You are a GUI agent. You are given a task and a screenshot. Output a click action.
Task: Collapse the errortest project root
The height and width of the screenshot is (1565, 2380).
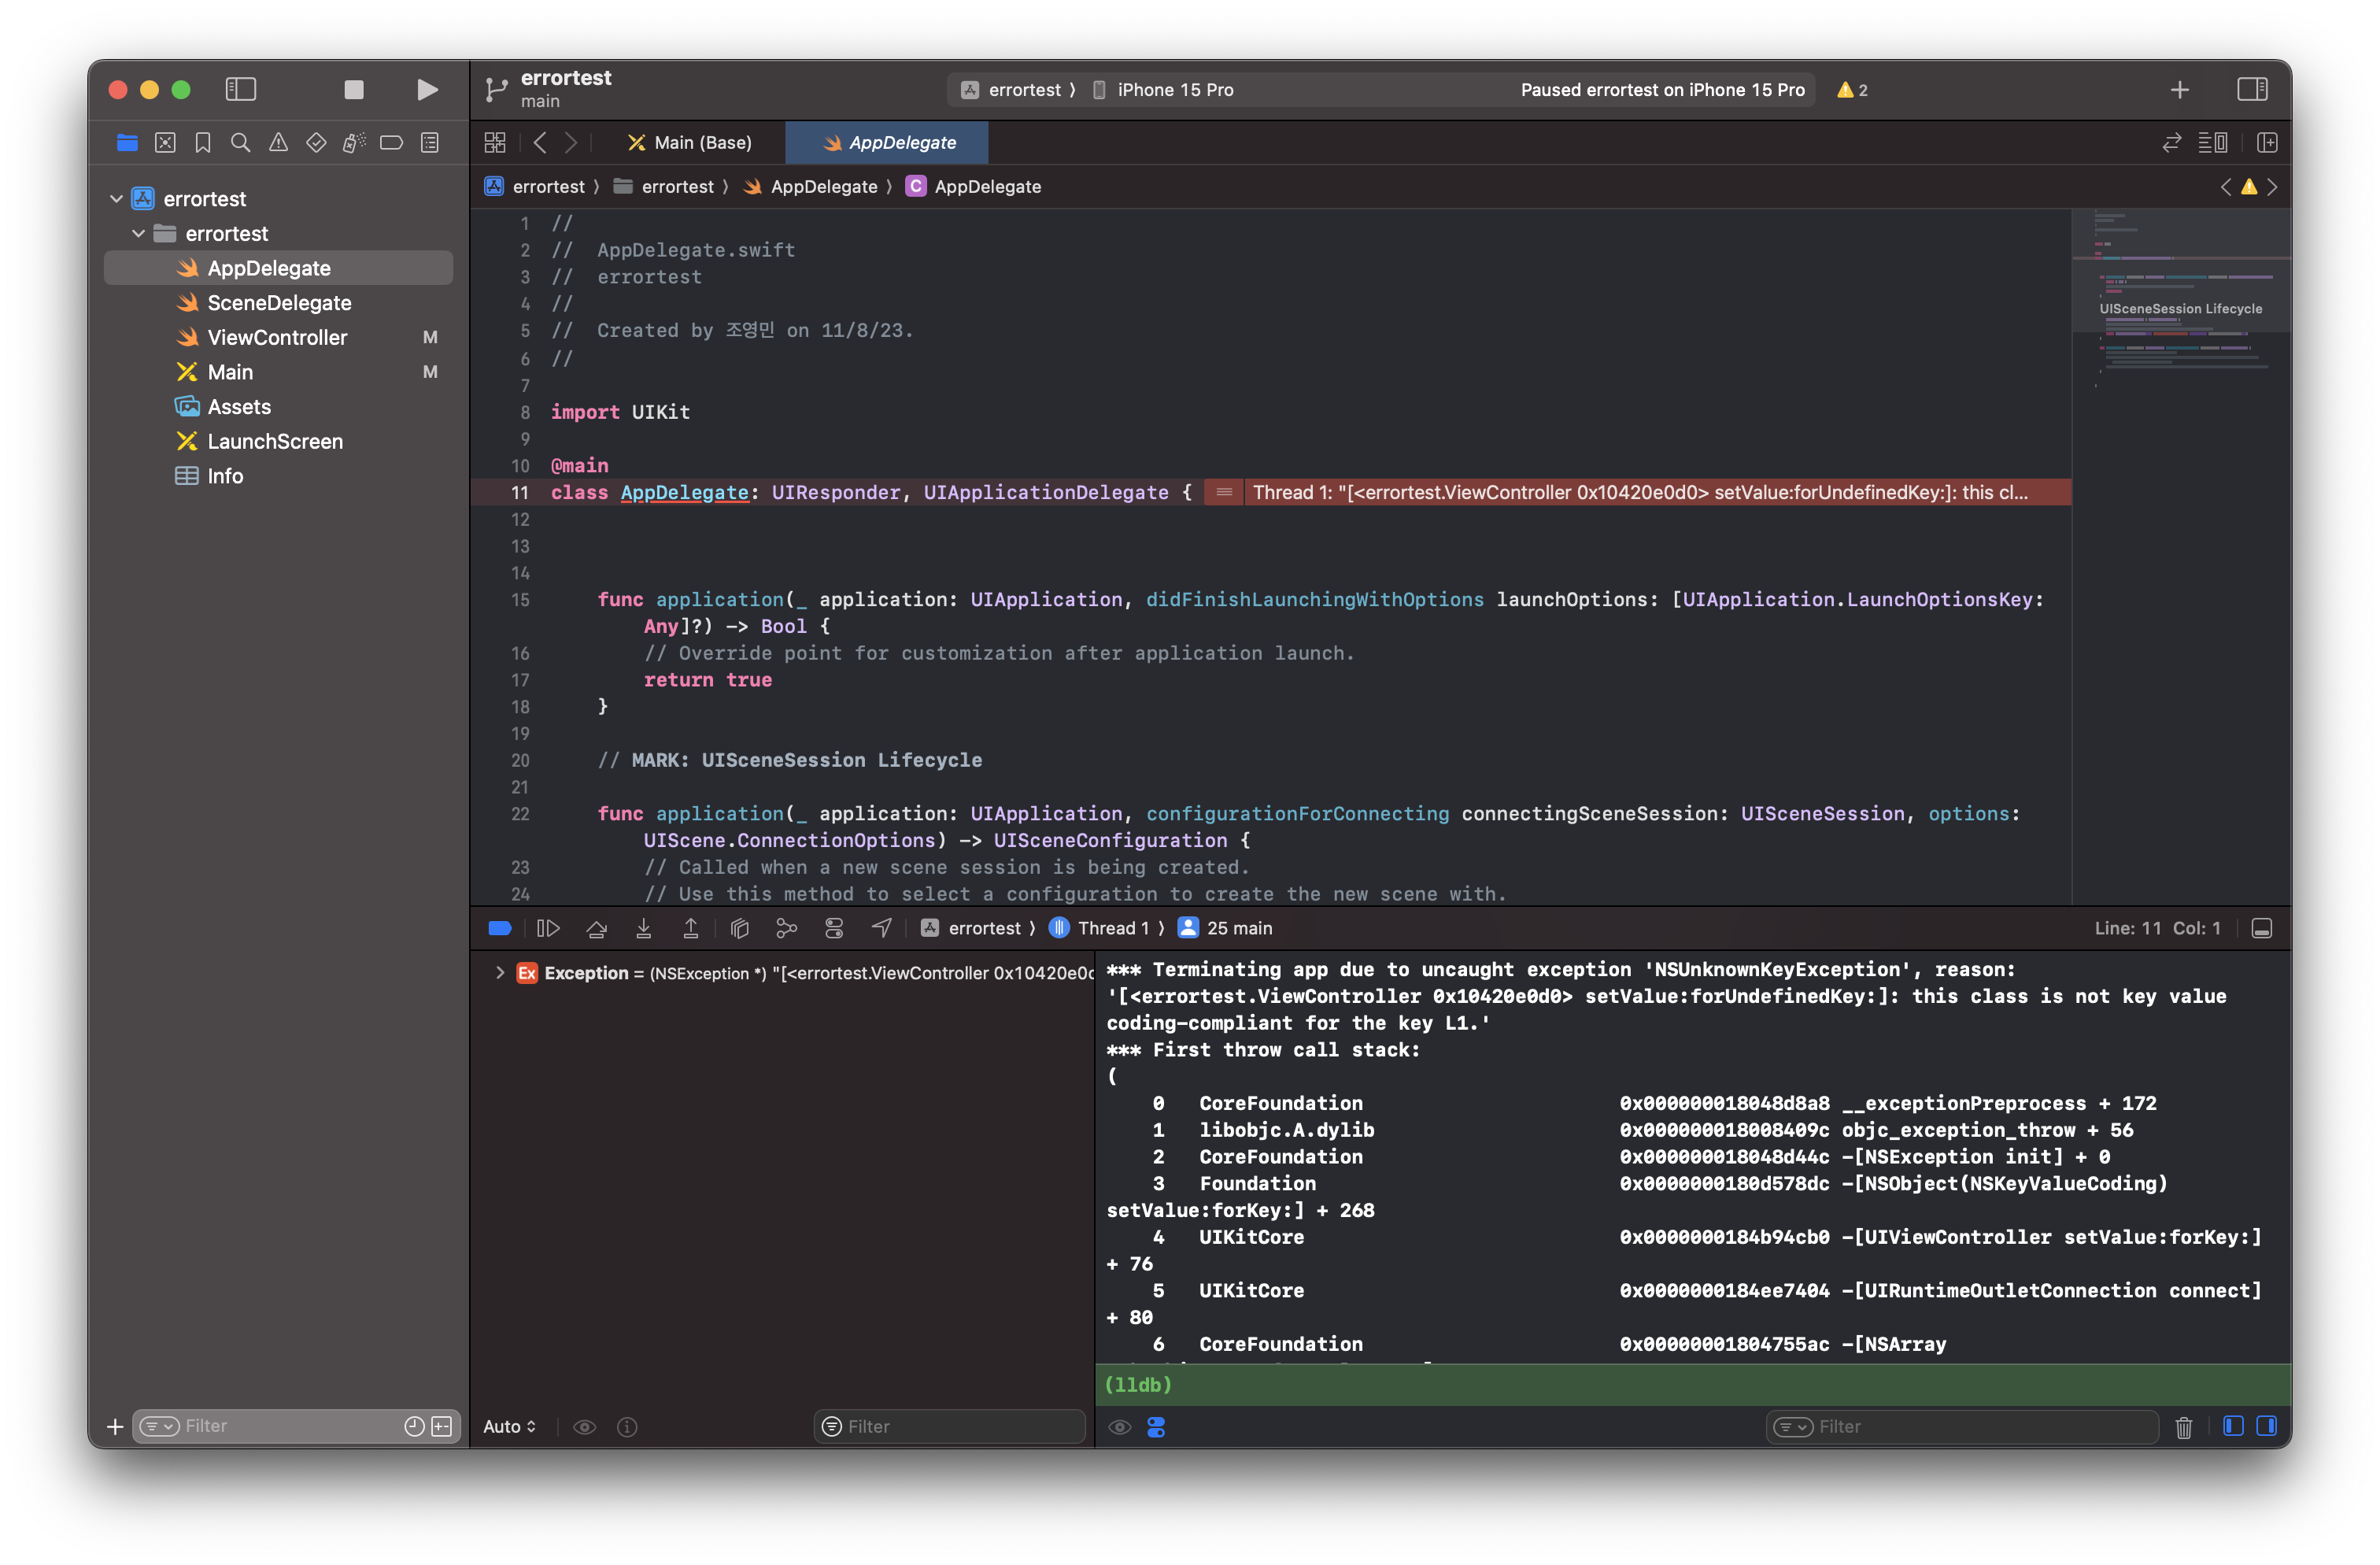pos(116,199)
